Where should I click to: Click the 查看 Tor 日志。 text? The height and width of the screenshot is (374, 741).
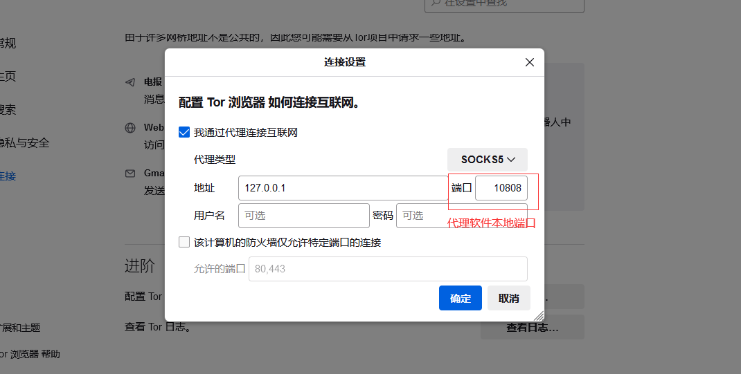(159, 327)
